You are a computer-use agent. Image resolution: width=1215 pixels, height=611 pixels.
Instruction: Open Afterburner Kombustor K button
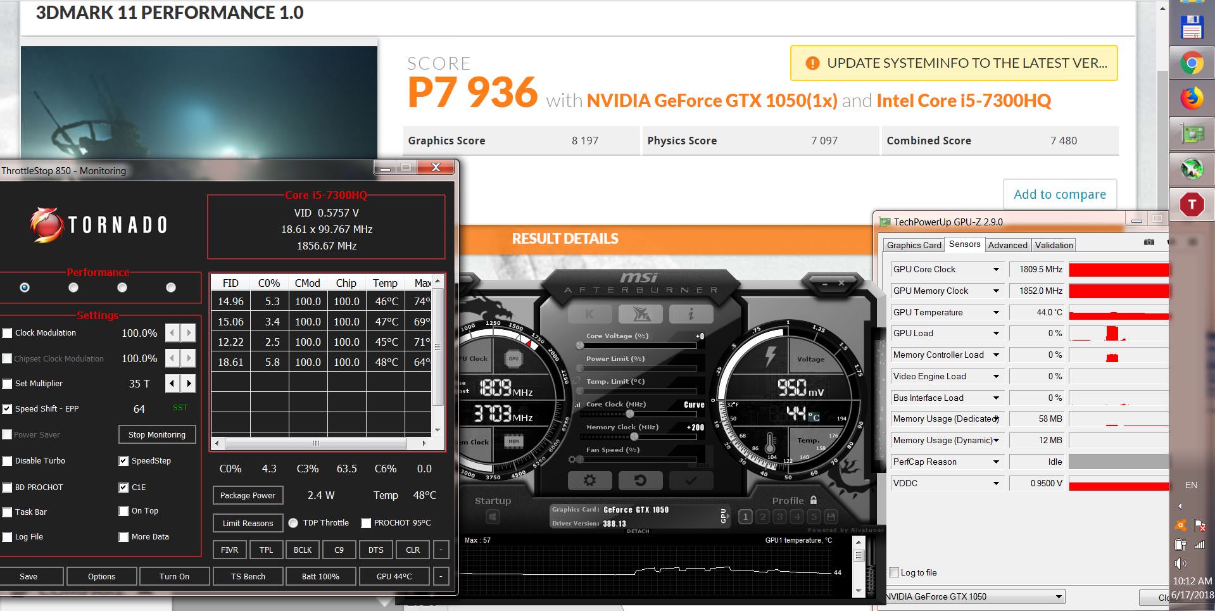click(590, 313)
